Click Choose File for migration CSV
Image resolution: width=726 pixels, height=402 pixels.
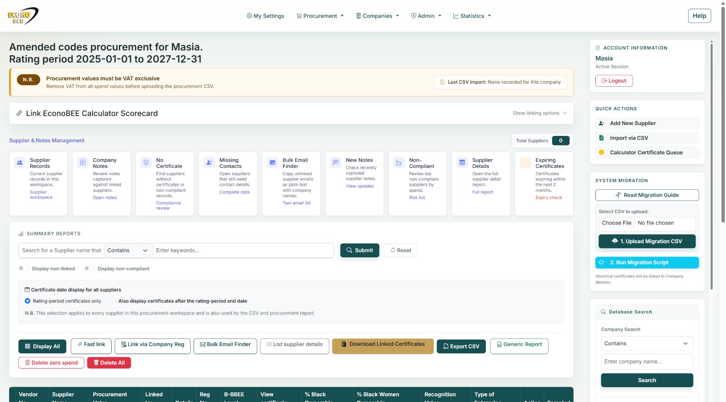616,223
